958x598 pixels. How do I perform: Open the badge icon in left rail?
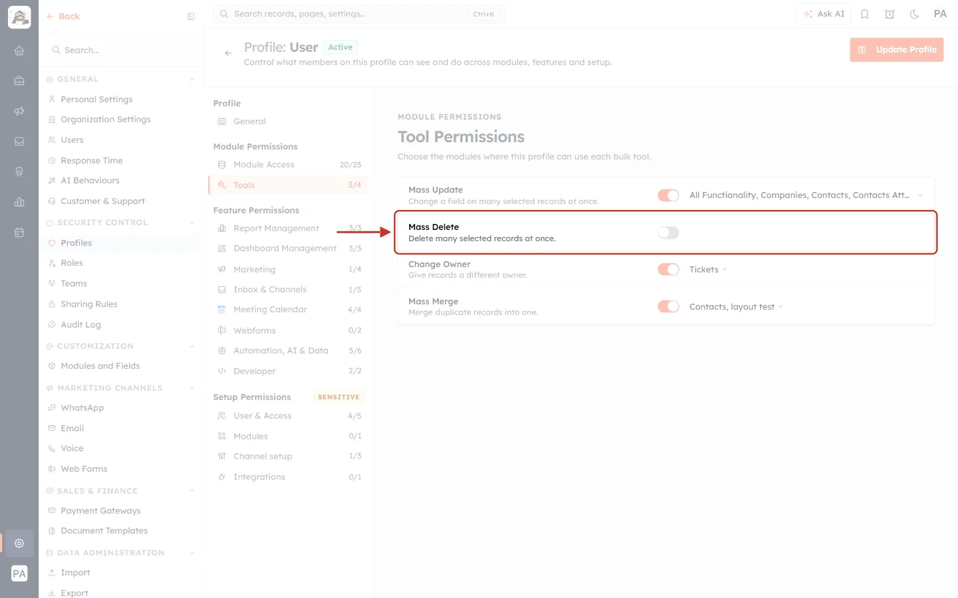point(19,171)
